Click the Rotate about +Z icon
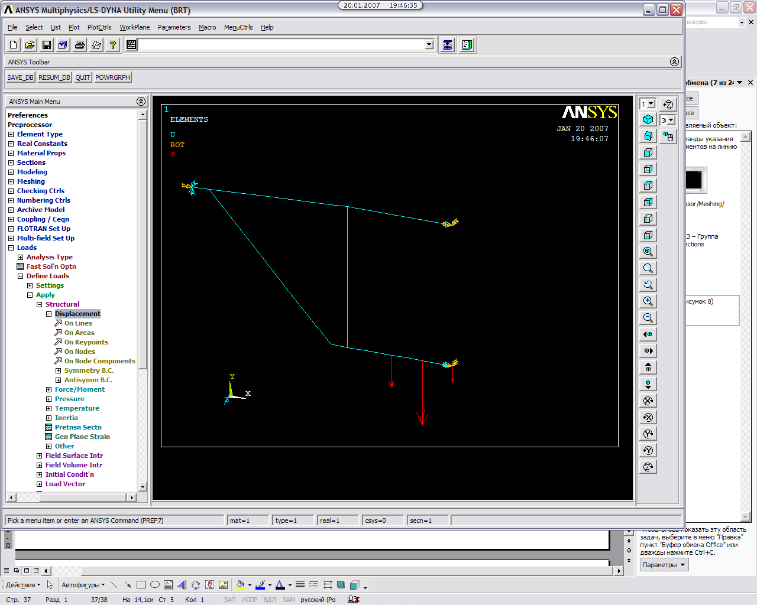The height and width of the screenshot is (605, 757). point(648,467)
